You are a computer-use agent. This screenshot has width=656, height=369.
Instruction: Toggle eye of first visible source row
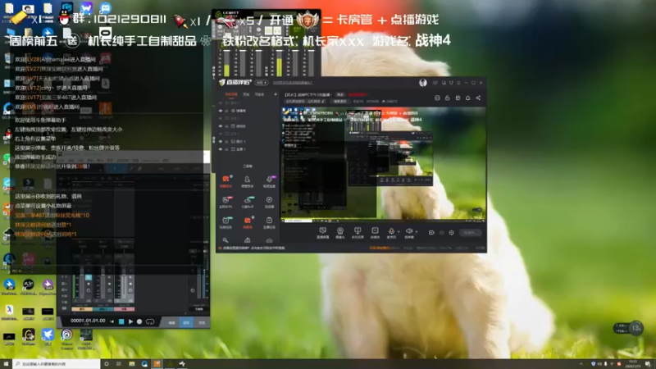[221, 111]
